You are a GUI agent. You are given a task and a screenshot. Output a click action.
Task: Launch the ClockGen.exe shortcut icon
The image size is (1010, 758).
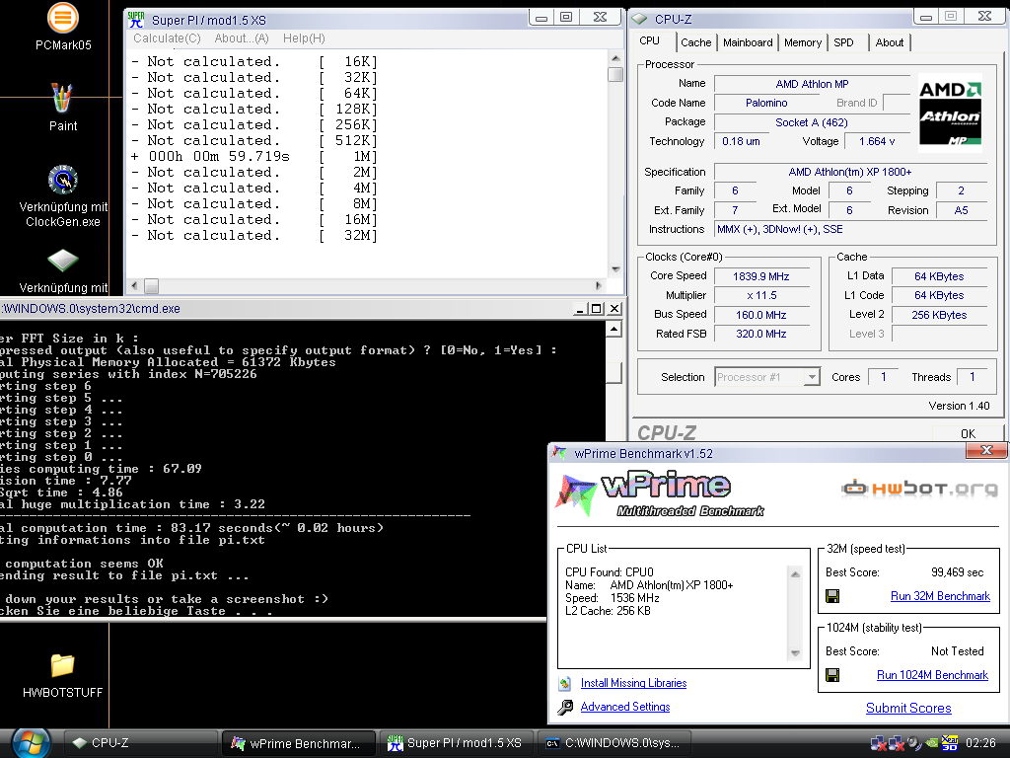tap(62, 180)
